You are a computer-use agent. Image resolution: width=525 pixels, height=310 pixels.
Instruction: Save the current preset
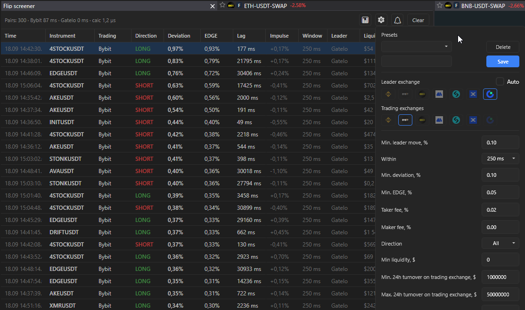click(503, 62)
